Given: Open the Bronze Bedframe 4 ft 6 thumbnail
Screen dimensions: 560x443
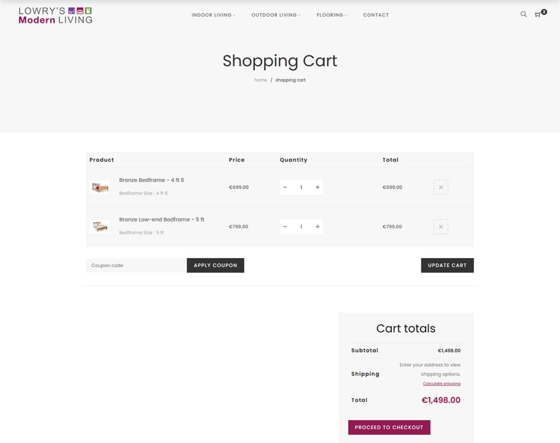Looking at the screenshot, I should [x=100, y=187].
